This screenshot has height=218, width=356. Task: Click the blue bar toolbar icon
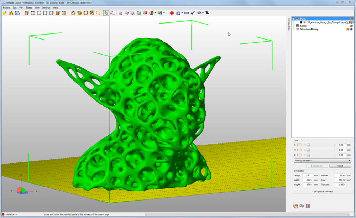(187, 13)
